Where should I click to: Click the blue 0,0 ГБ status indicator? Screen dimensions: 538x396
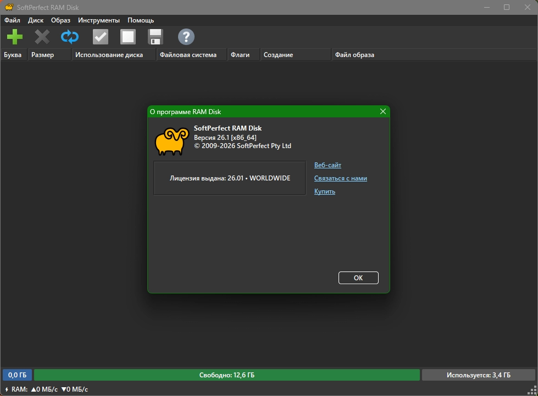[17, 375]
